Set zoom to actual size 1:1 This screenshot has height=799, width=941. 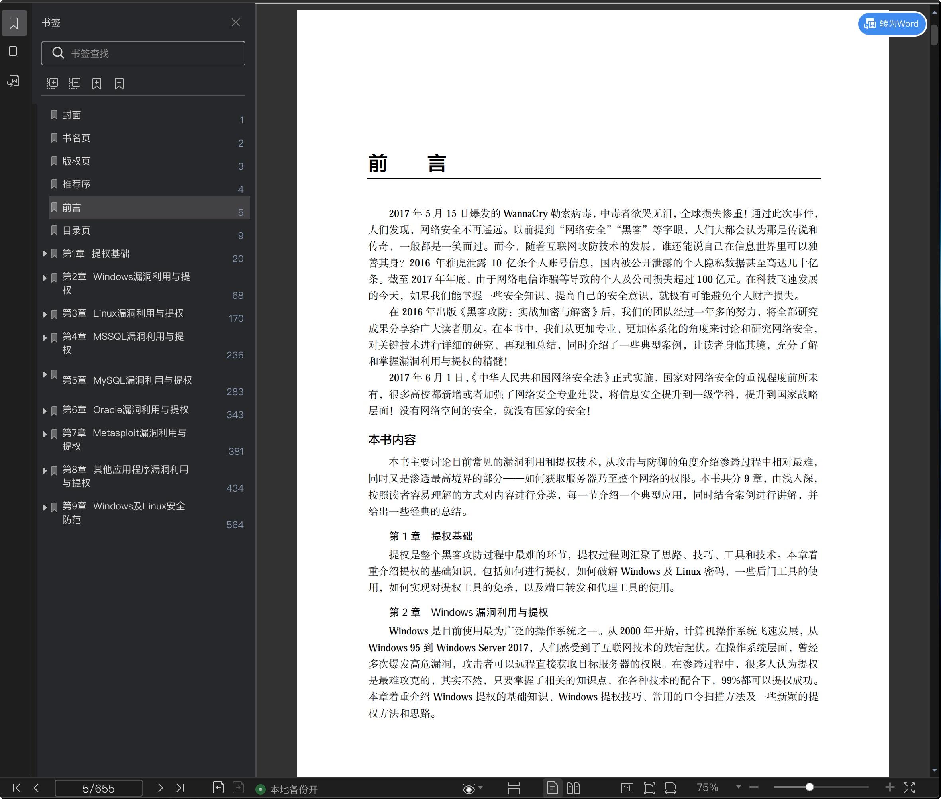pos(627,788)
